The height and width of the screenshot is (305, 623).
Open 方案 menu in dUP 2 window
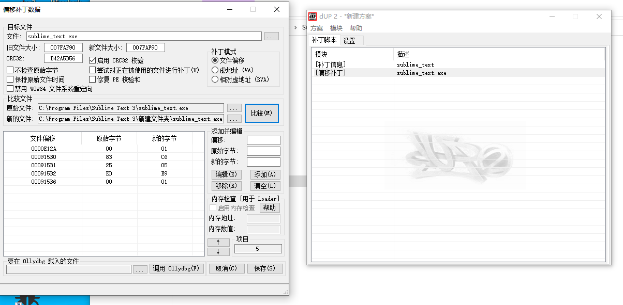317,28
